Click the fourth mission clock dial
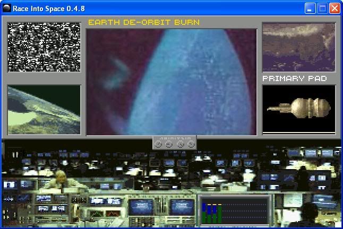 [x=191, y=144]
